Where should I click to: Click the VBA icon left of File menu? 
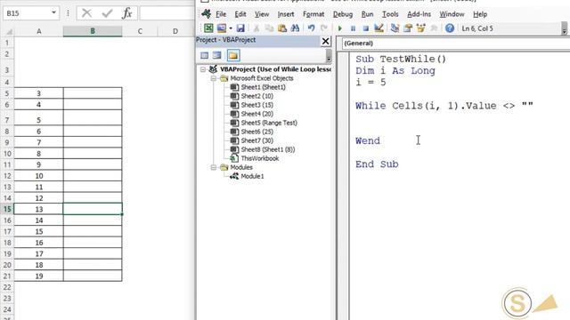[207, 14]
